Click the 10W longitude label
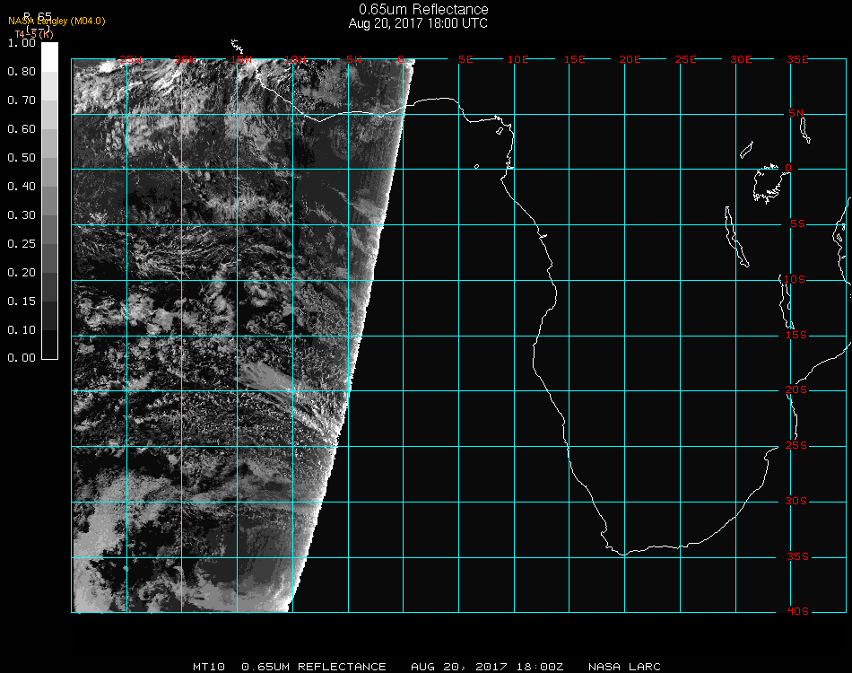Screen dimensions: 852x673 click(296, 59)
